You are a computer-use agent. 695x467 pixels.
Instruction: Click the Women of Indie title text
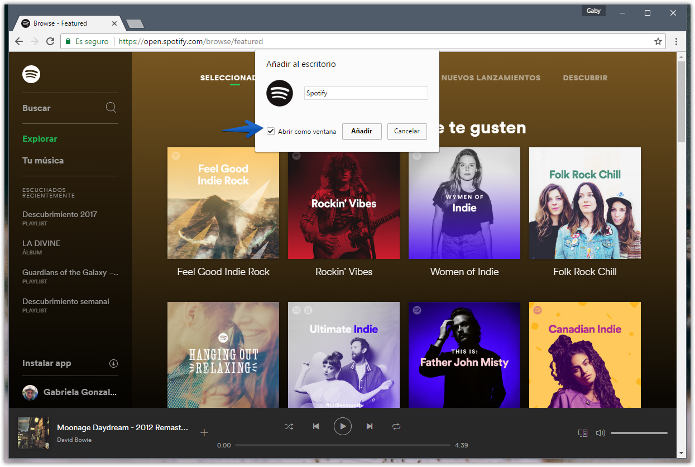[x=464, y=272]
